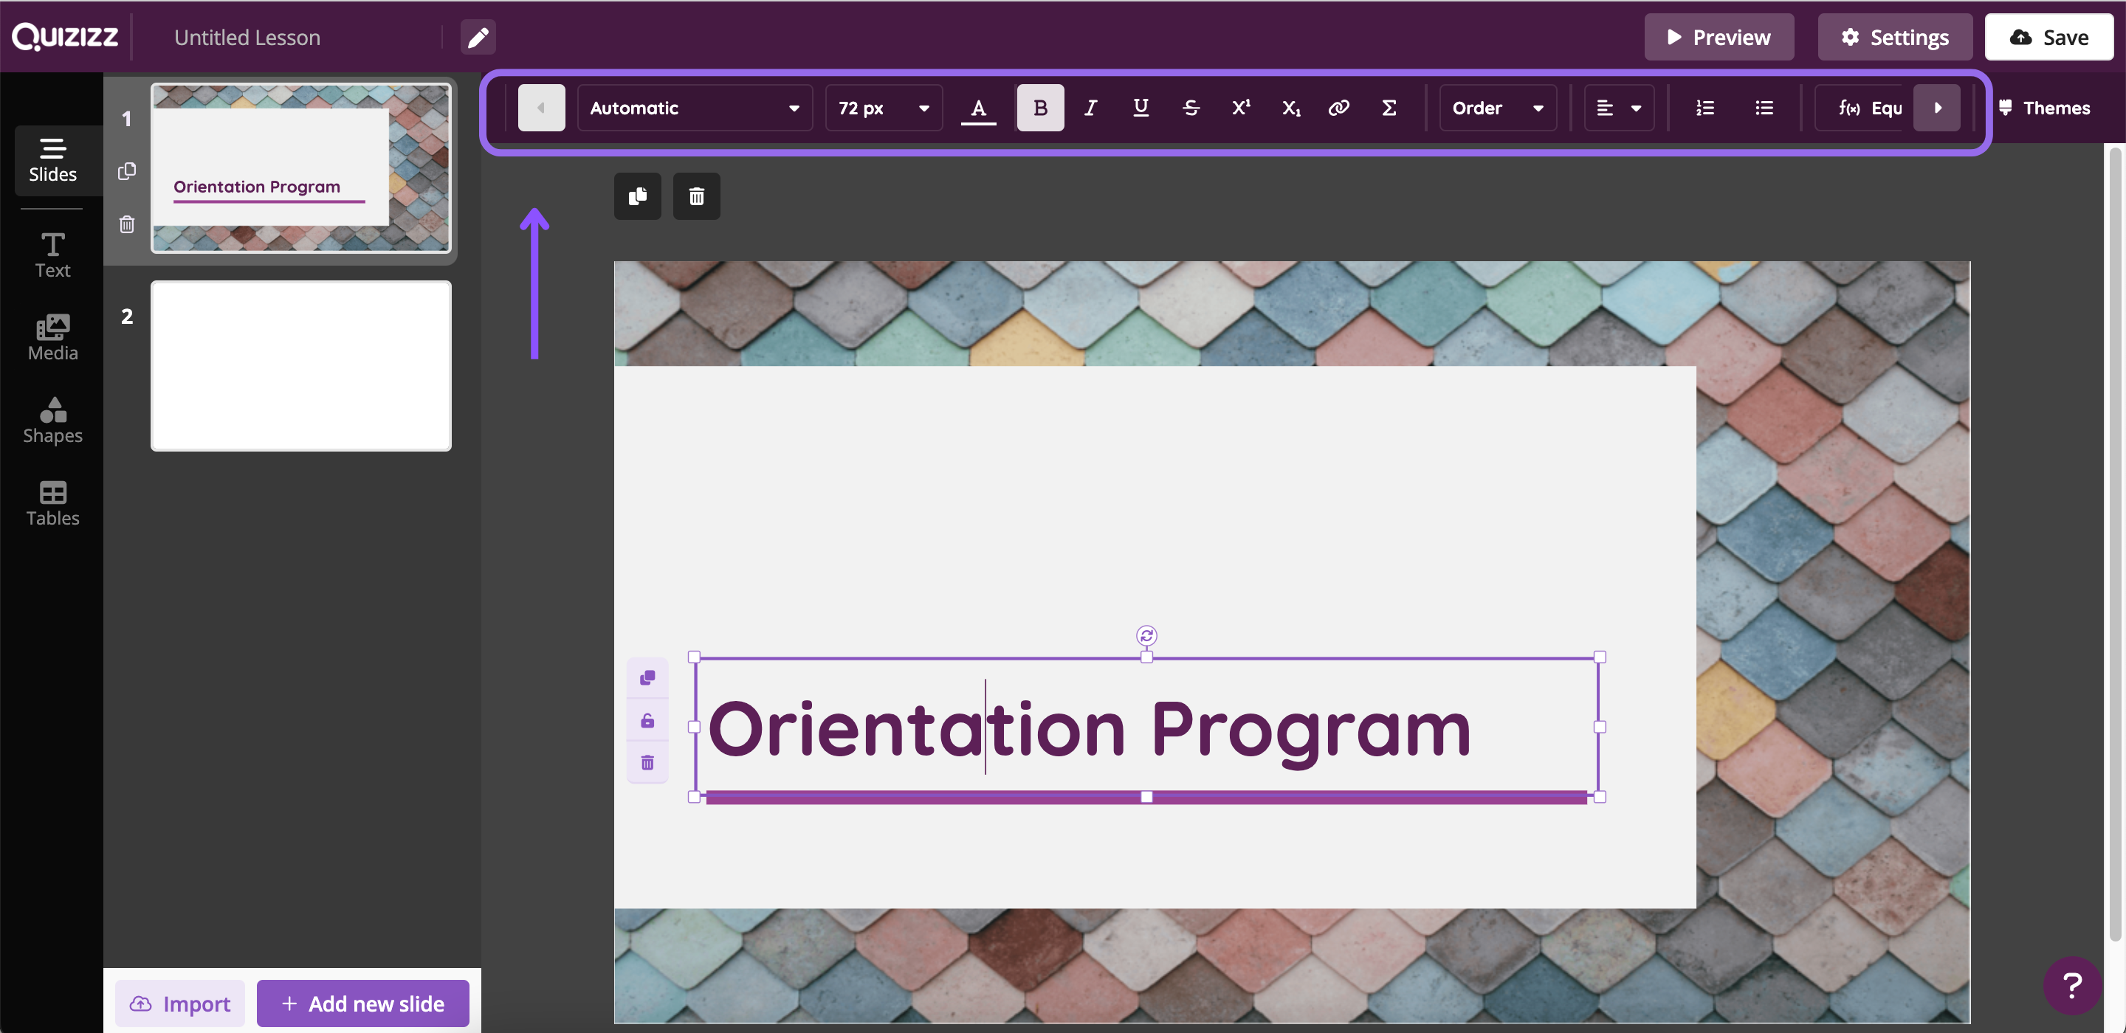Apply superscript formatting to text
2126x1033 pixels.
pos(1240,108)
